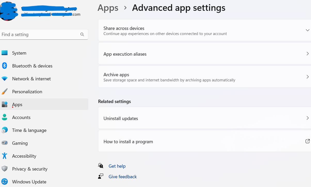
Task: Click the Give feedback icon
Action: 101,176
